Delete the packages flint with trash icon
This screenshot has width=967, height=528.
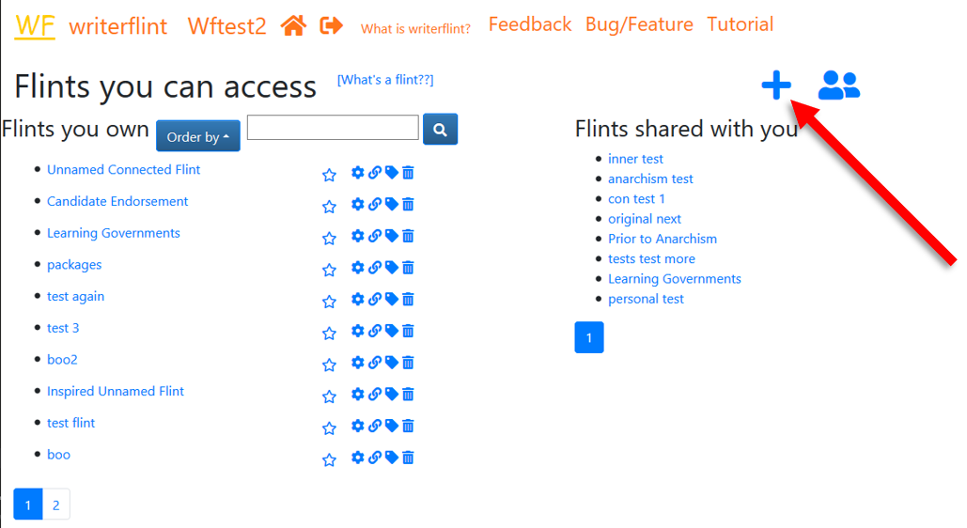408,268
